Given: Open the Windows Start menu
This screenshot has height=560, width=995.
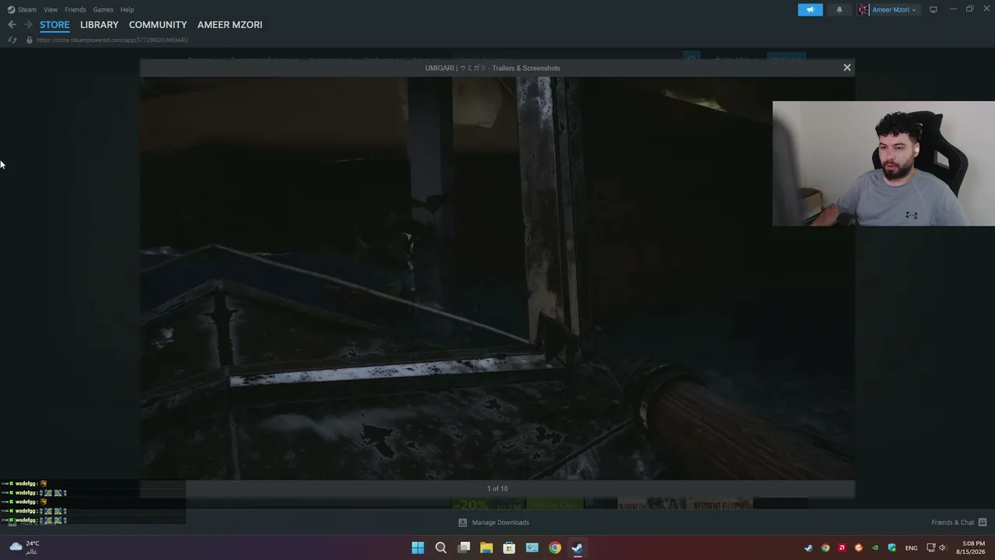Looking at the screenshot, I should 417,548.
